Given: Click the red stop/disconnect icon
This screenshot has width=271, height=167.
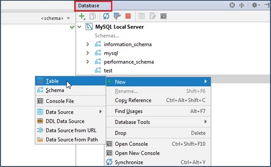Looking at the screenshot, I should click(x=128, y=16).
